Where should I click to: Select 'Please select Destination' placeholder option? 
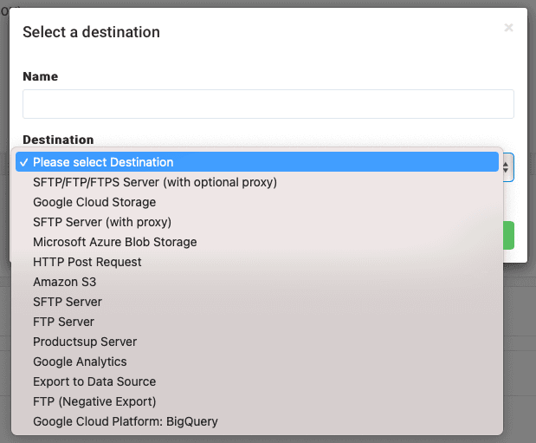coord(103,162)
